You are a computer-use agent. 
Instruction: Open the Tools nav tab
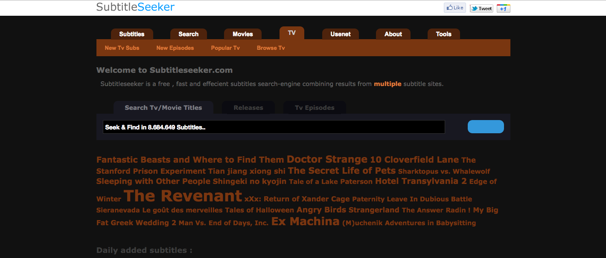pyautogui.click(x=444, y=34)
